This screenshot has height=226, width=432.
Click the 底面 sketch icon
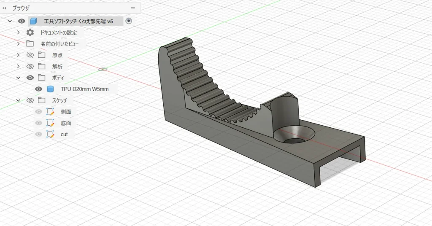50,123
